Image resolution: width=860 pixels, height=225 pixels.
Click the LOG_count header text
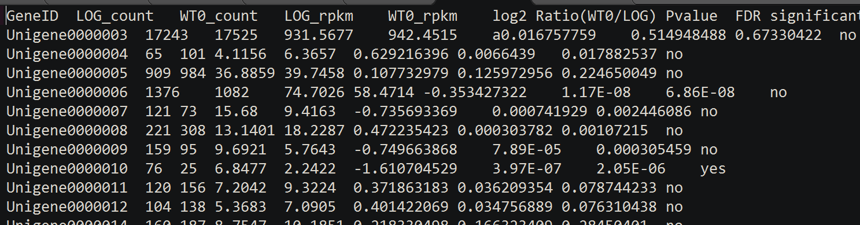click(115, 16)
